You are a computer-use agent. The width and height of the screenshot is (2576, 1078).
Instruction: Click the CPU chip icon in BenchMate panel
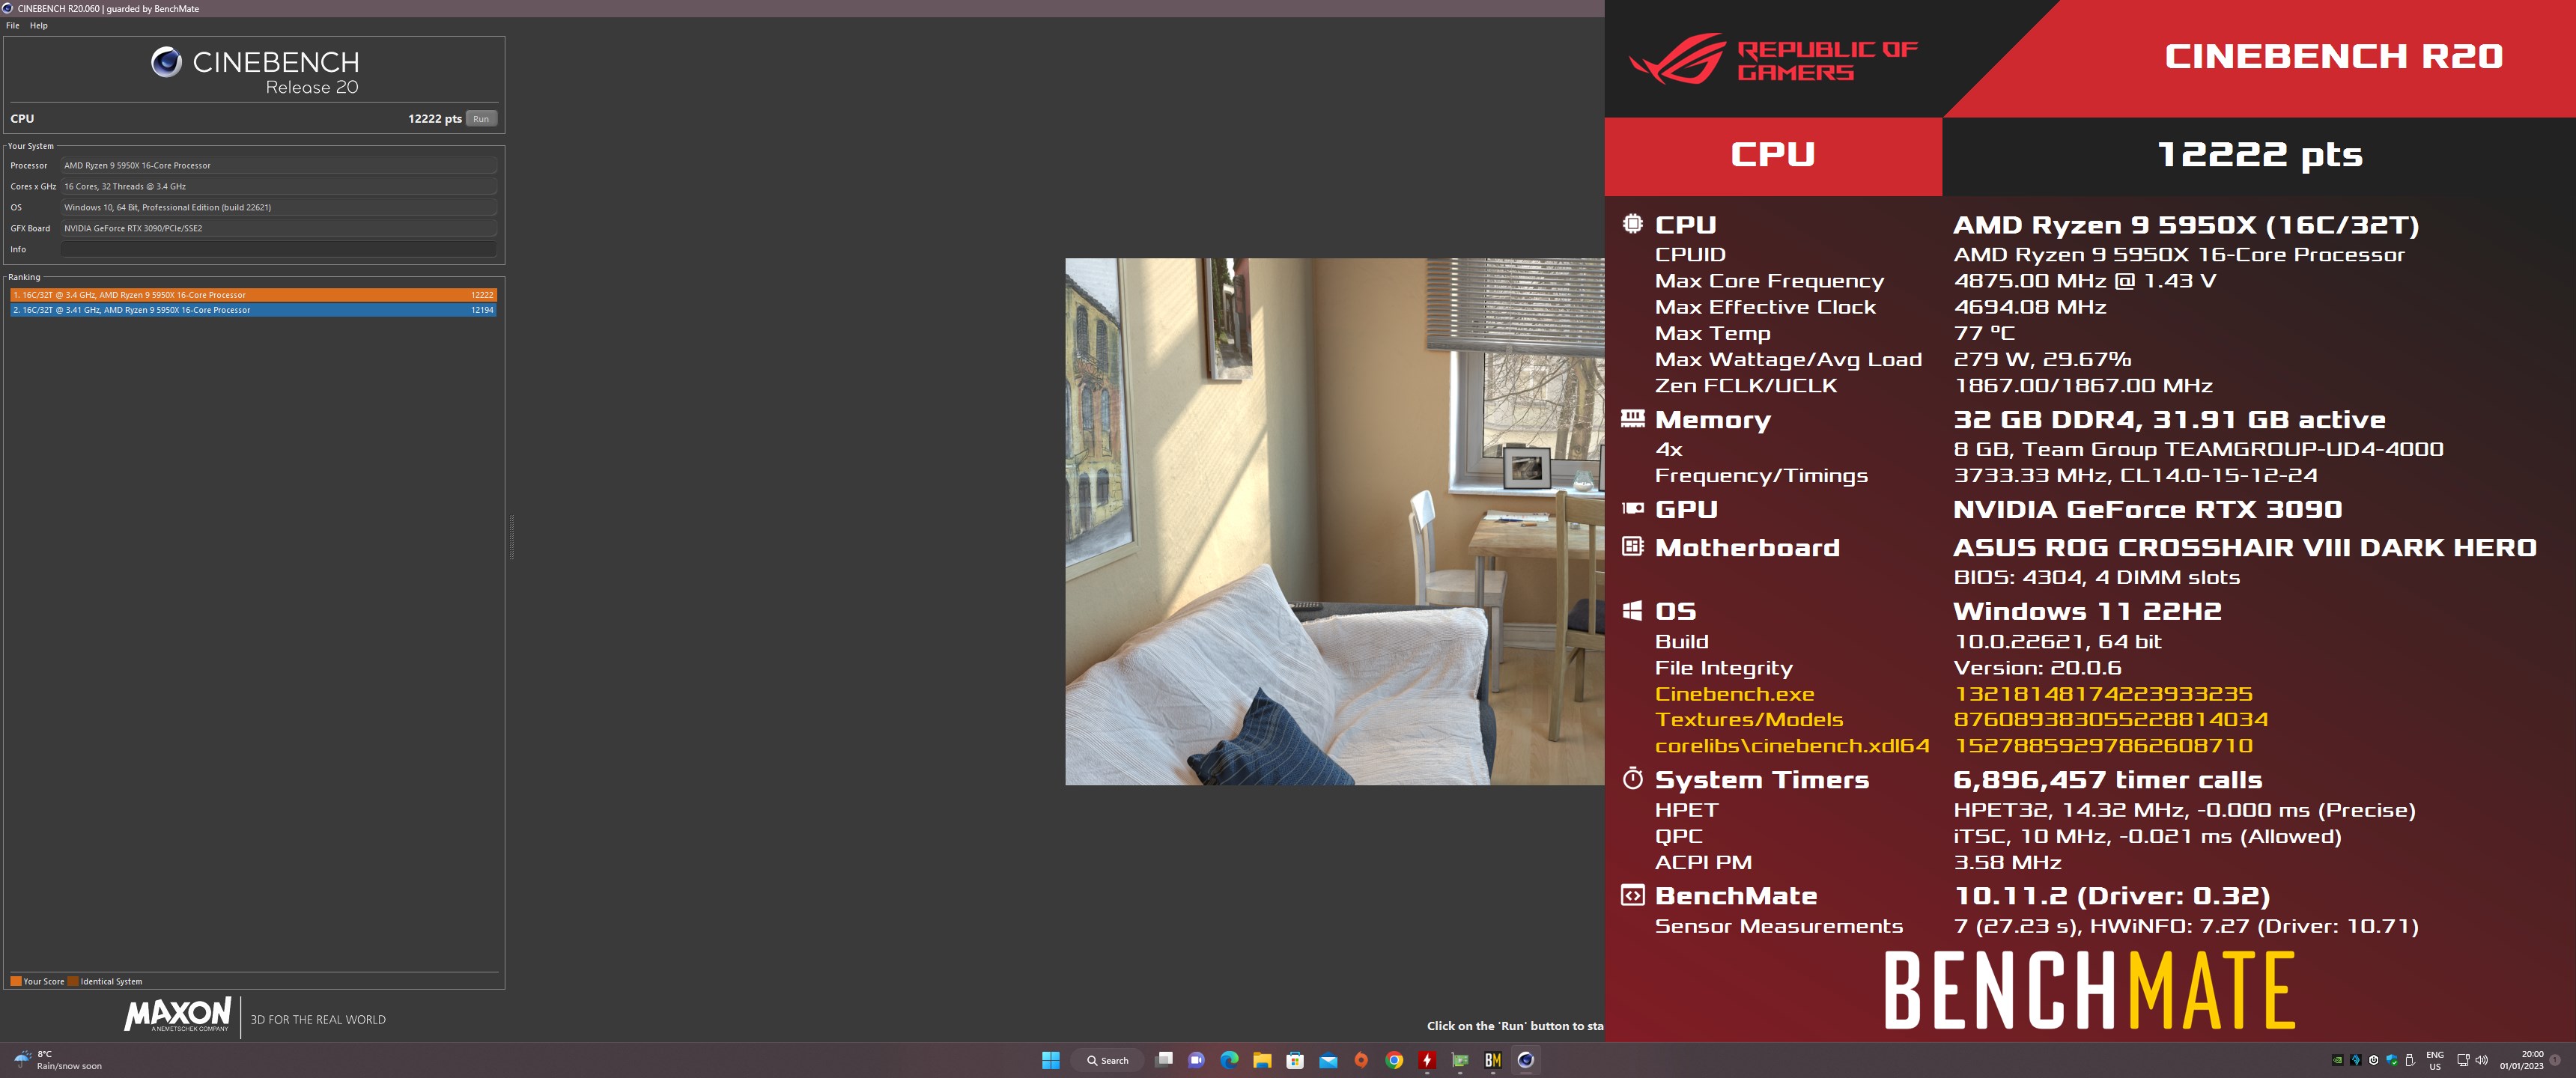tap(1632, 224)
